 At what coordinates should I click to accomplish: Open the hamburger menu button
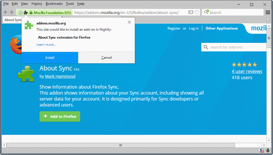pos(268,12)
